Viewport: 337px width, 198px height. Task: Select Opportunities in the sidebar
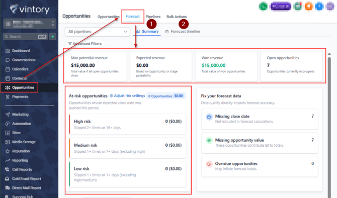(x=20, y=87)
